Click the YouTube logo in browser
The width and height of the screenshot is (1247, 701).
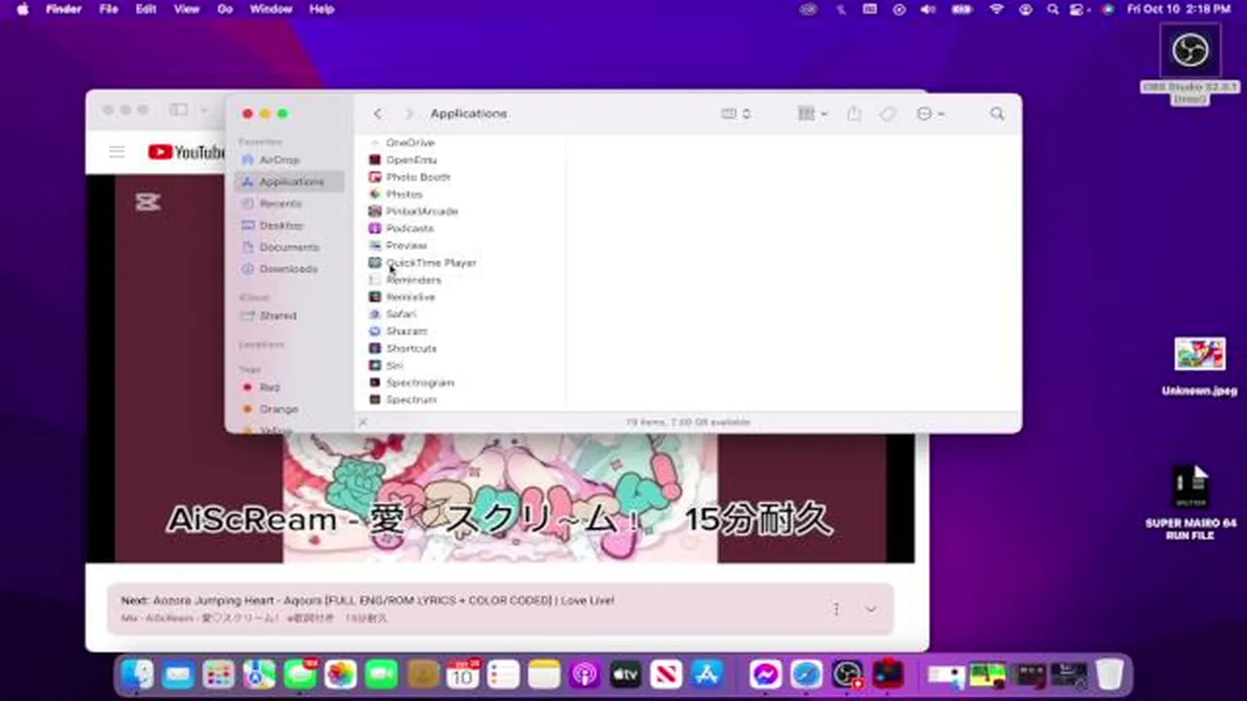pyautogui.click(x=186, y=152)
